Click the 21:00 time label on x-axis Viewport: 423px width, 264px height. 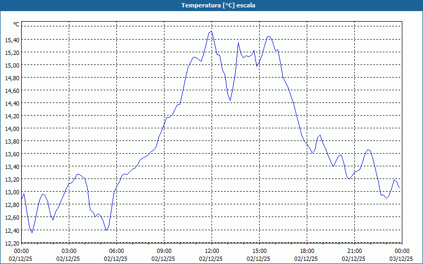[x=354, y=251]
